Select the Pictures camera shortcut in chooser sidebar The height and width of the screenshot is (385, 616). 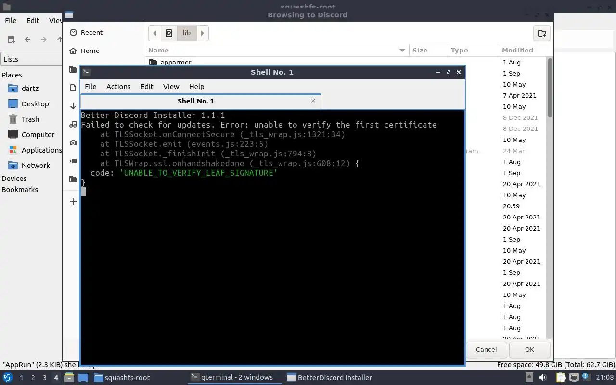(73, 142)
